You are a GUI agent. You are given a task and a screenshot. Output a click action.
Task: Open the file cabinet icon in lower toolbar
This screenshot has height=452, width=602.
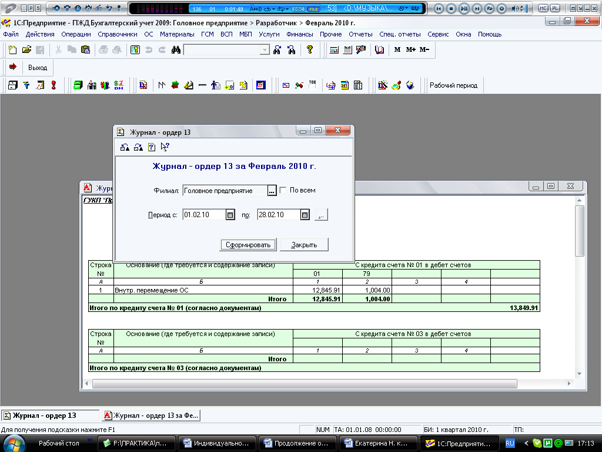(x=13, y=85)
